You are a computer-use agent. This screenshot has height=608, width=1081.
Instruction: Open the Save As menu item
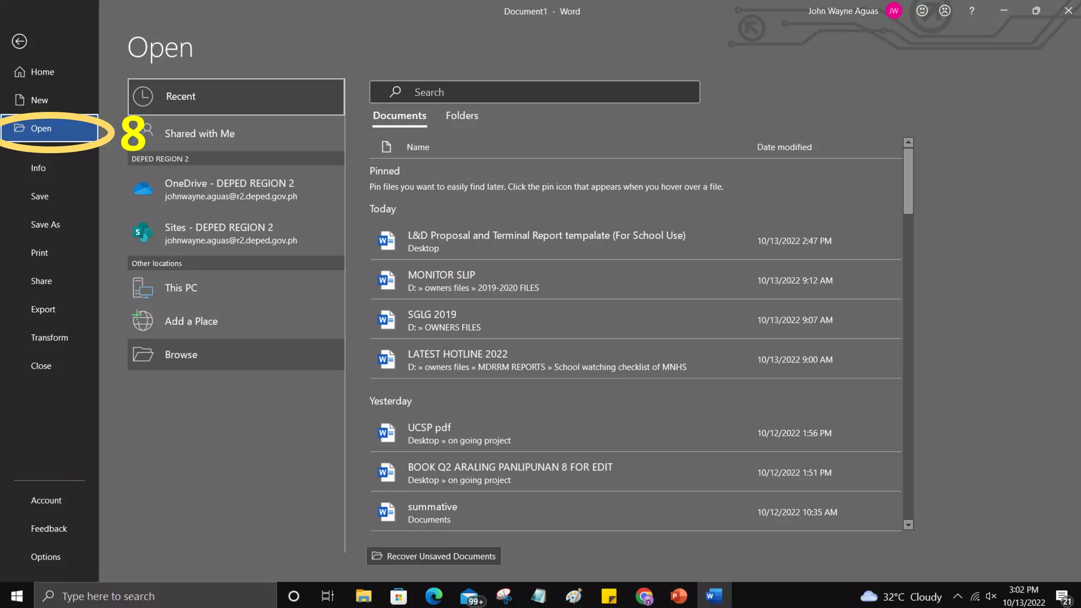[x=45, y=224]
